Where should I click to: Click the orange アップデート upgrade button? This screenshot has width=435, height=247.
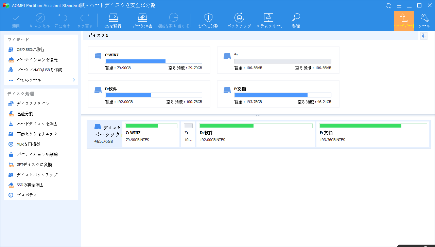tap(404, 21)
